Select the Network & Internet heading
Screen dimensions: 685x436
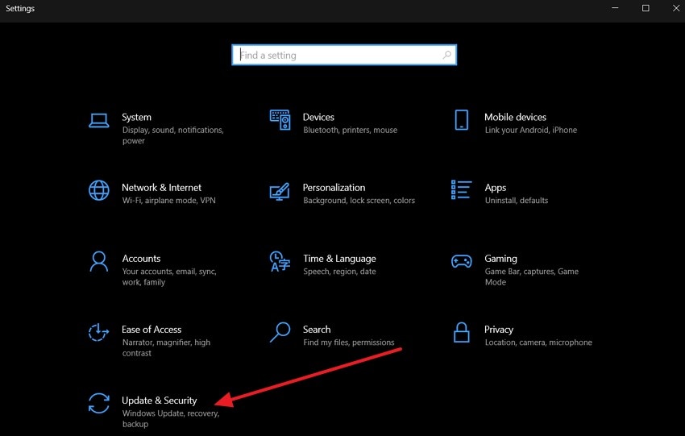[162, 188]
